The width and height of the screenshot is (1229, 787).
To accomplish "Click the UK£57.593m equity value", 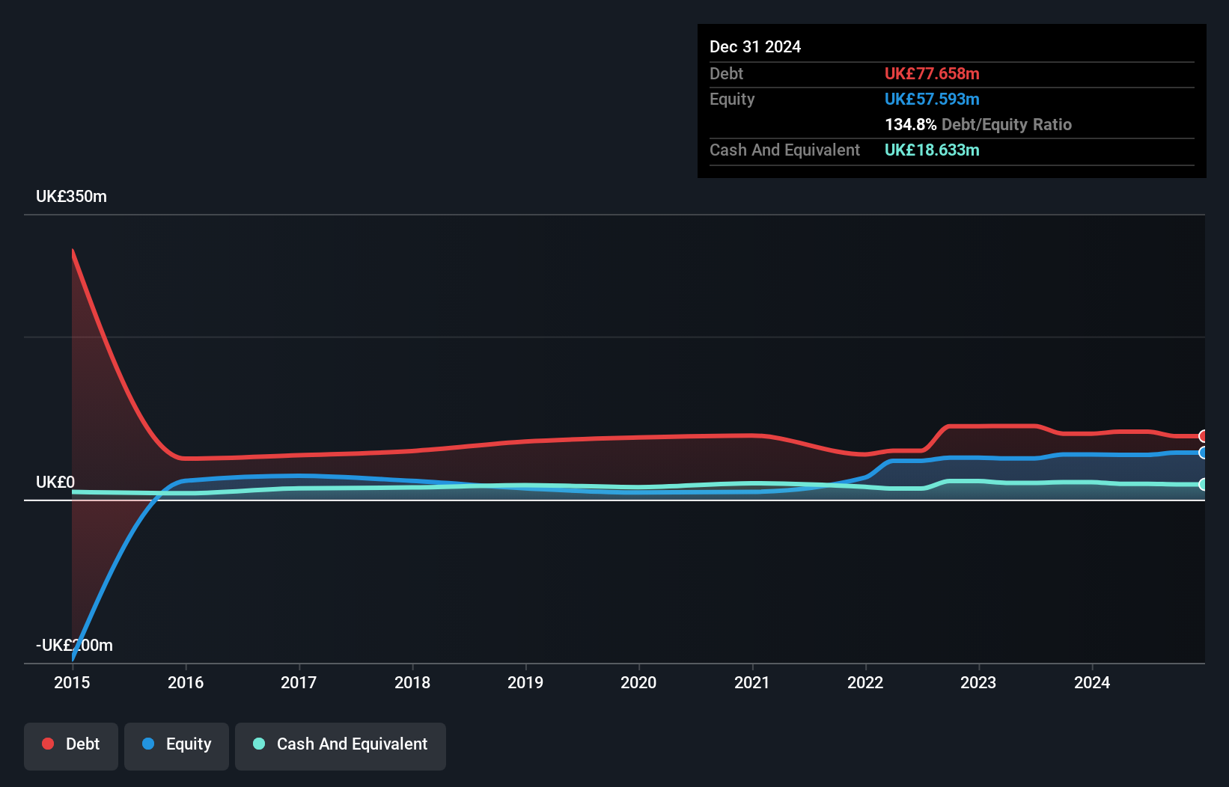I will pyautogui.click(x=932, y=99).
